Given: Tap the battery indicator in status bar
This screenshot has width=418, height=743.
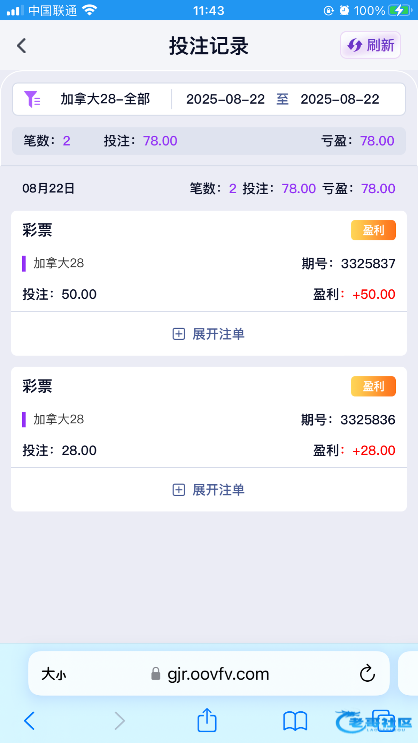Looking at the screenshot, I should point(400,10).
